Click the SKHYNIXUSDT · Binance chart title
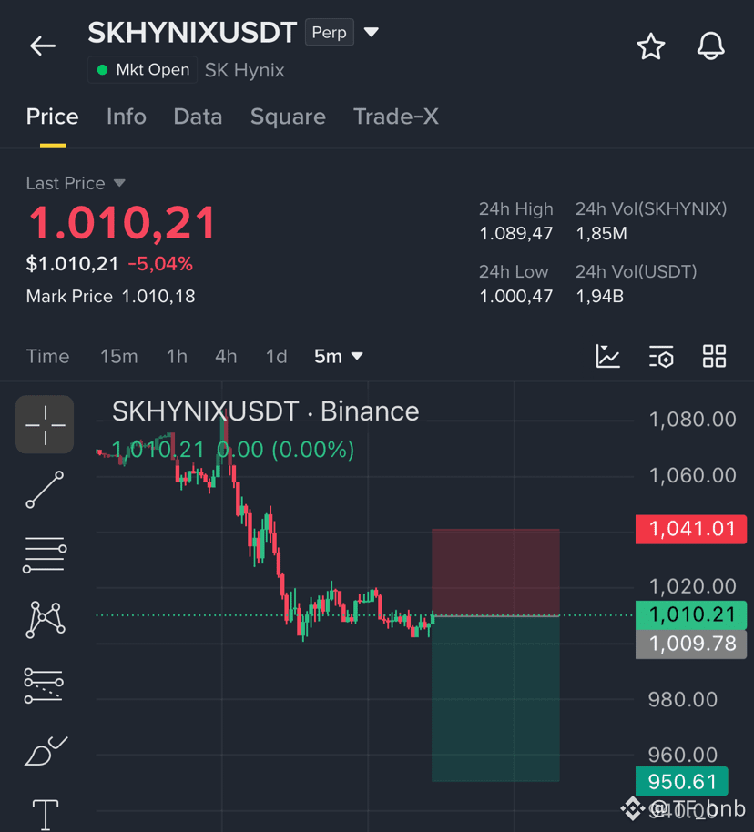The image size is (754, 832). [266, 411]
